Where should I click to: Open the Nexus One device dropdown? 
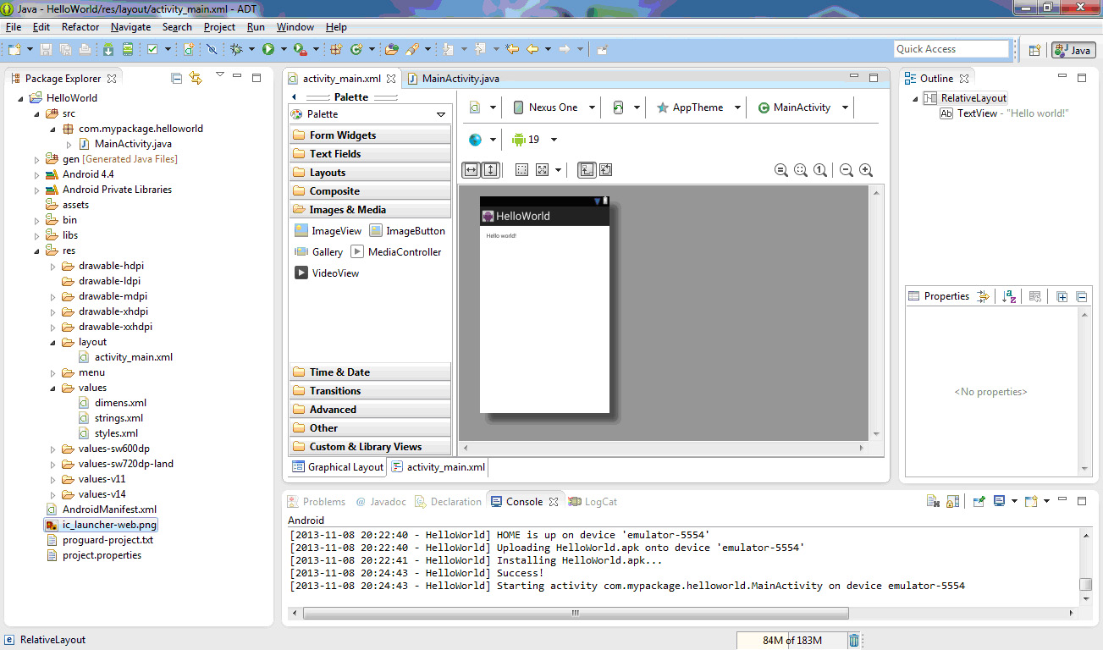pos(554,107)
